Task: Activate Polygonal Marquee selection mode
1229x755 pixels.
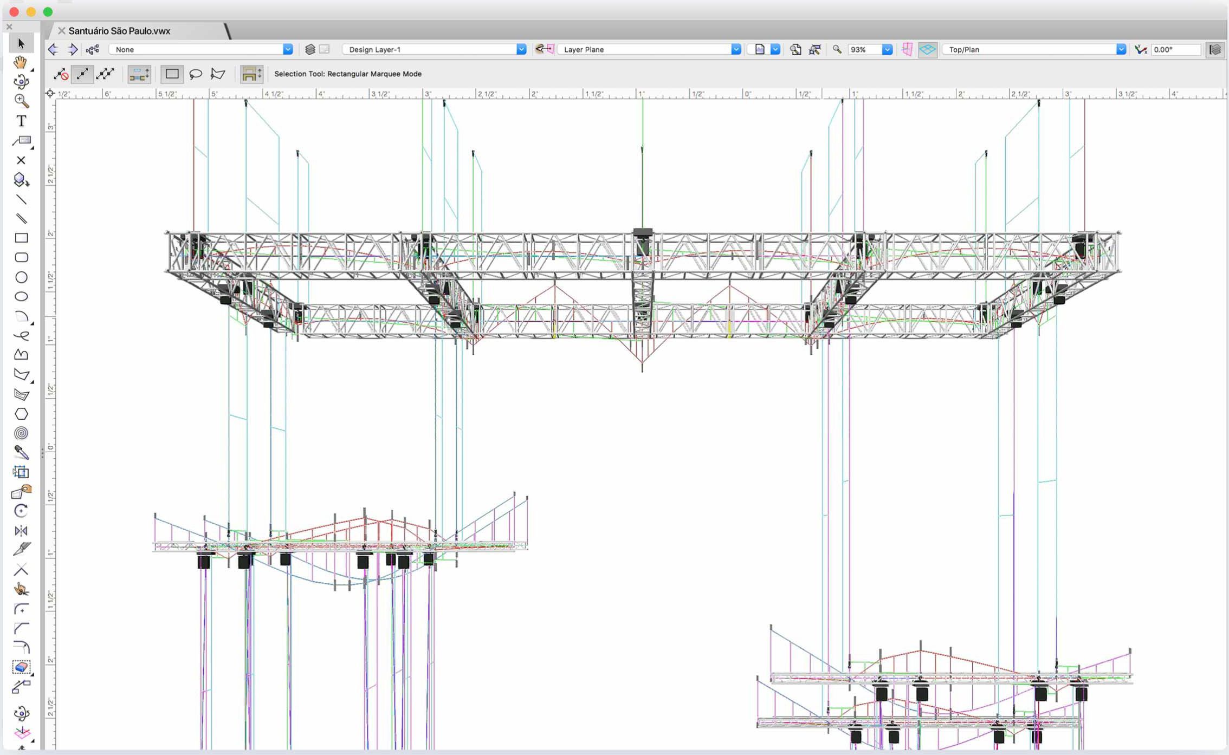Action: pyautogui.click(x=218, y=74)
